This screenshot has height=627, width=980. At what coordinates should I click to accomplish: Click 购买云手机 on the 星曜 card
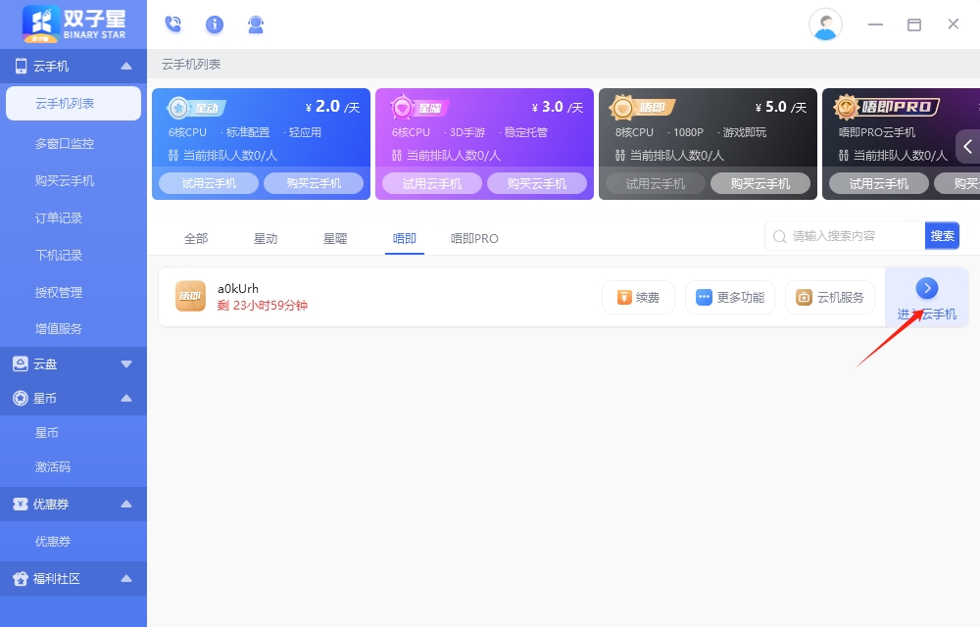click(537, 182)
